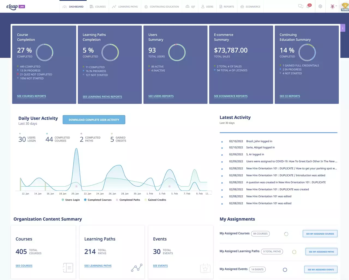Click the 449 Completed stat line
This screenshot has width=349, height=280.
coord(29,66)
